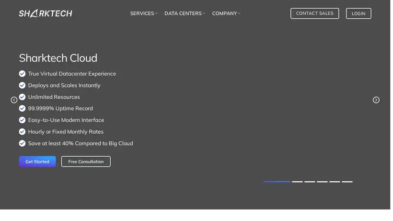
Task: Click the Free Consultation button
Action: (x=86, y=162)
